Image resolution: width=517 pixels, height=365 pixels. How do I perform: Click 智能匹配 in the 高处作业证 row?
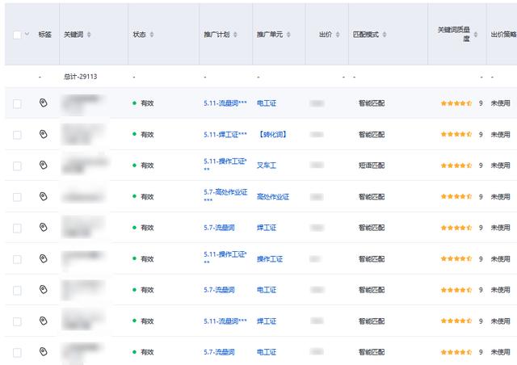coord(372,197)
